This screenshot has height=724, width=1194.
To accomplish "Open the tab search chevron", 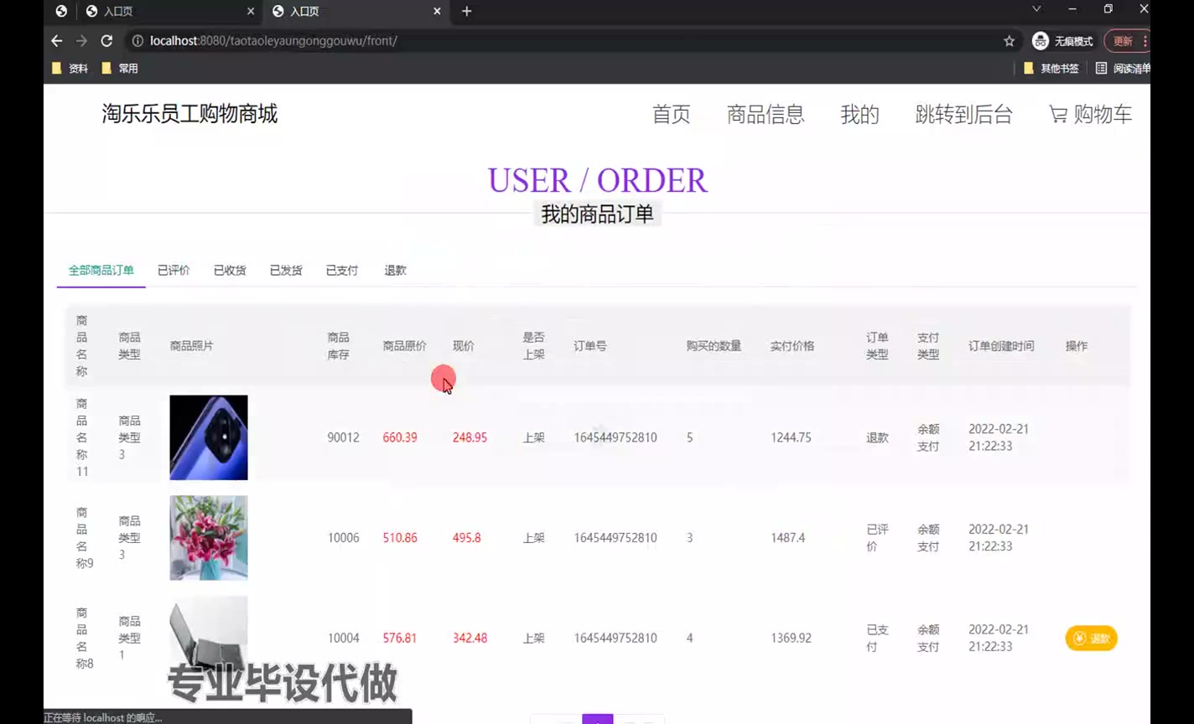I will click(1036, 9).
